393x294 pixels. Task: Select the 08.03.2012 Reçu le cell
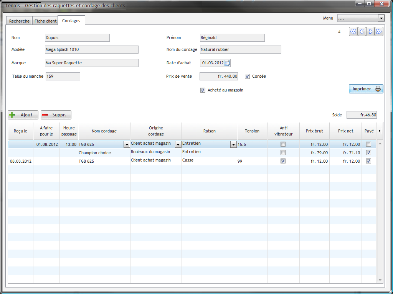click(x=21, y=161)
